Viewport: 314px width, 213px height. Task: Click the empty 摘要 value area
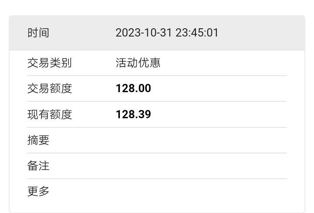pos(201,140)
